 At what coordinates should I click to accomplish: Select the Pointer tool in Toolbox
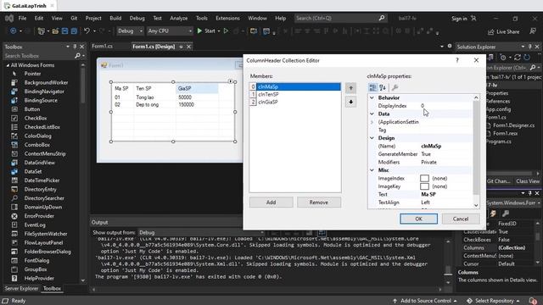(32, 74)
